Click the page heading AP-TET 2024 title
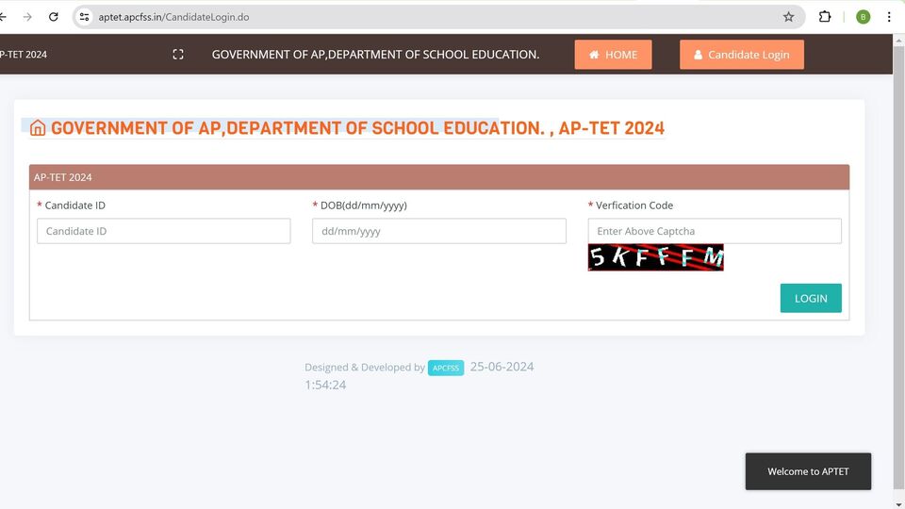The height and width of the screenshot is (509, 905). [358, 127]
